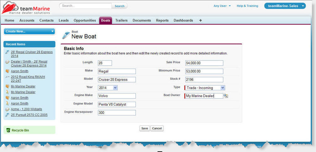316x152 pixels.
Task: Click the Cancel button
Action: (x=157, y=129)
